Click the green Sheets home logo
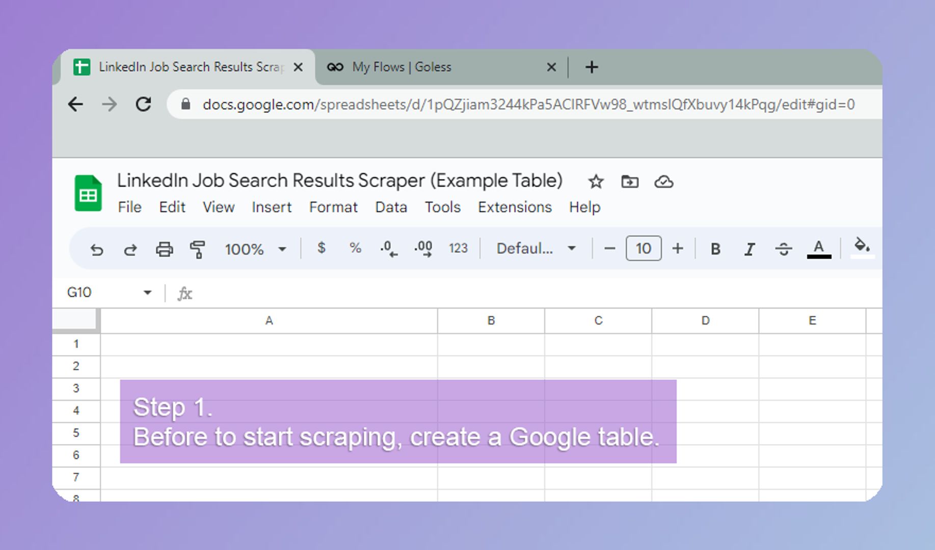 (88, 193)
